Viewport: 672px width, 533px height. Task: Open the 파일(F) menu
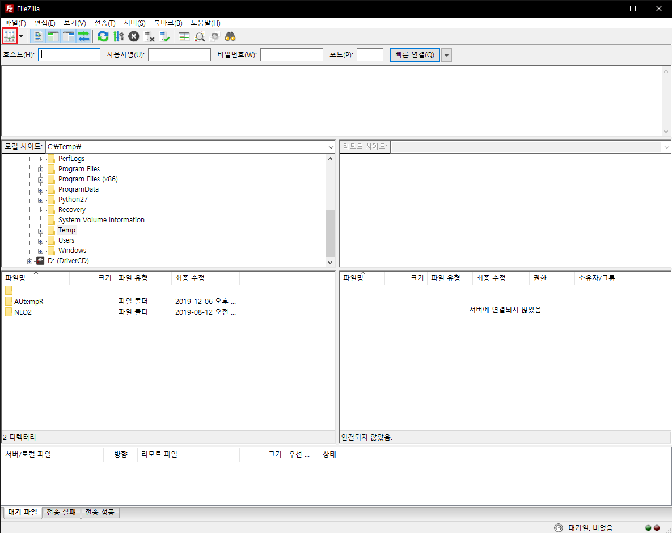(x=15, y=23)
